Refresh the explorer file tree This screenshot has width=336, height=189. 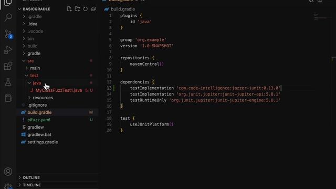coord(85,9)
